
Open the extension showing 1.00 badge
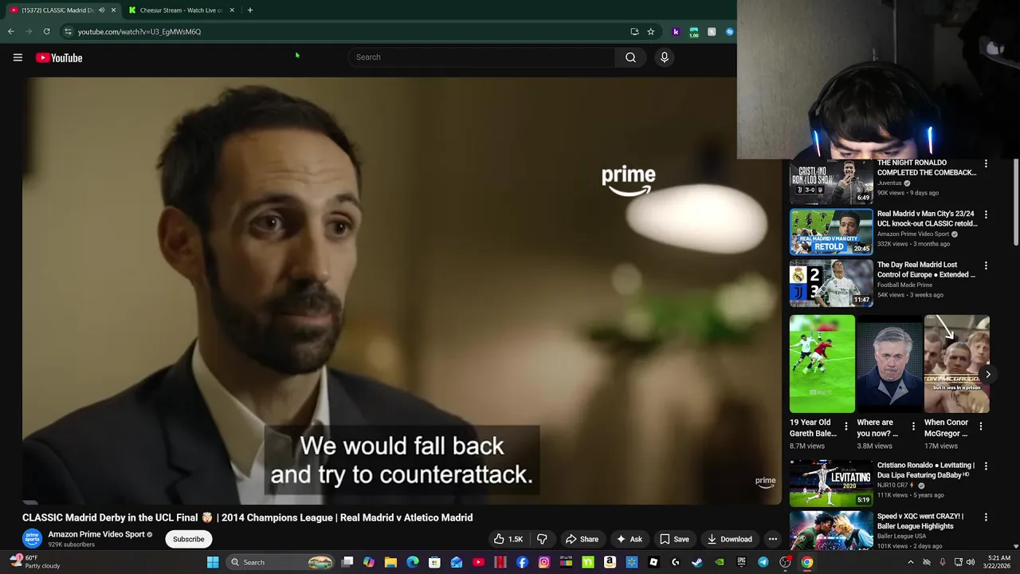694,32
